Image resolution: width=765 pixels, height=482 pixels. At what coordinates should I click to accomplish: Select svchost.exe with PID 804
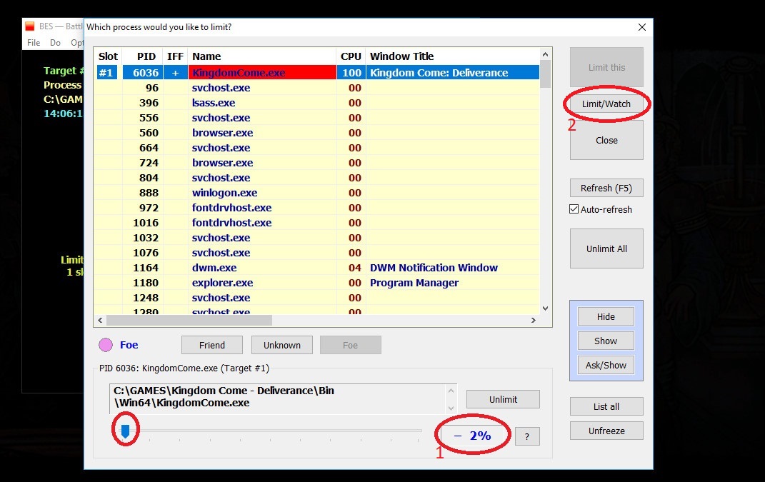317,178
